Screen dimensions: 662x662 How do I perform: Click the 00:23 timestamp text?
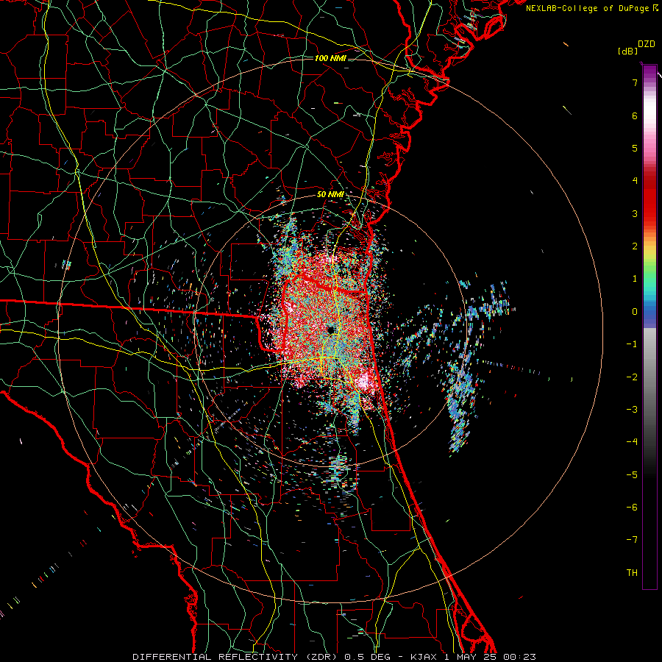click(x=520, y=657)
